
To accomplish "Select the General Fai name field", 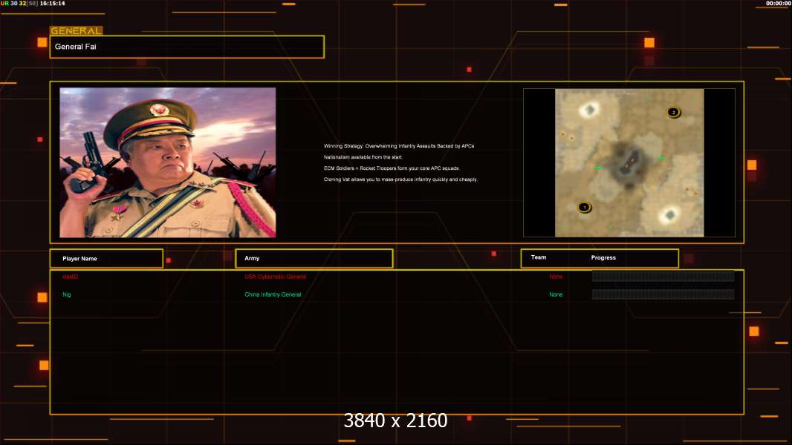I will coord(186,47).
